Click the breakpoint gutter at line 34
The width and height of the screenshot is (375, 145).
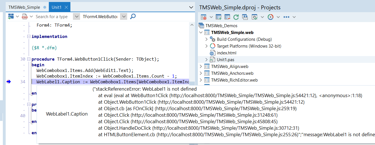9,82
